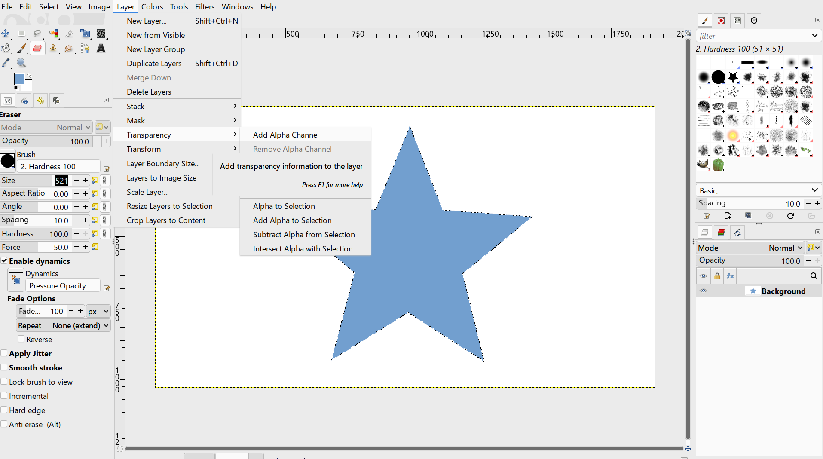823x459 pixels.
Task: Select the Smudge tool
Action: click(x=69, y=48)
